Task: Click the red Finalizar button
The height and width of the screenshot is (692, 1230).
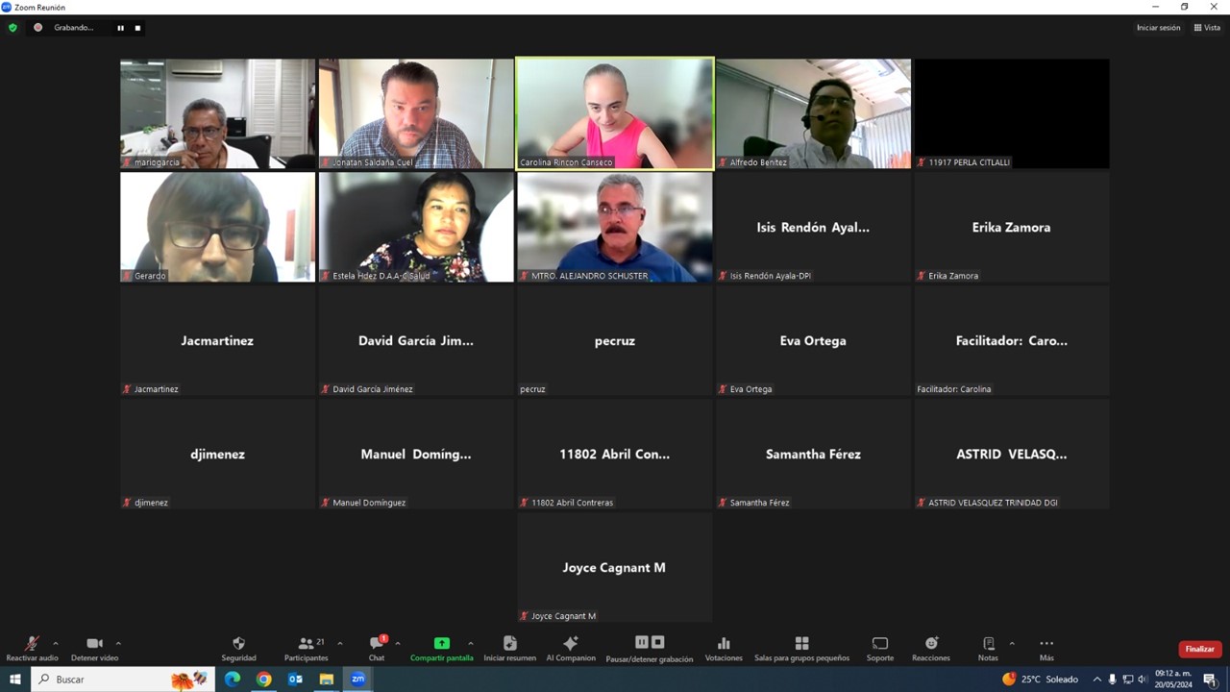Action: 1199,649
